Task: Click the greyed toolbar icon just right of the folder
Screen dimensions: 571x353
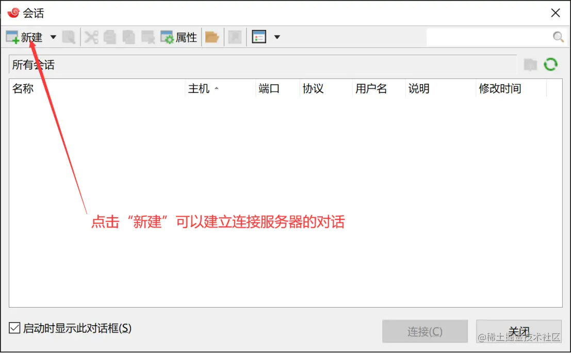Action: point(235,37)
